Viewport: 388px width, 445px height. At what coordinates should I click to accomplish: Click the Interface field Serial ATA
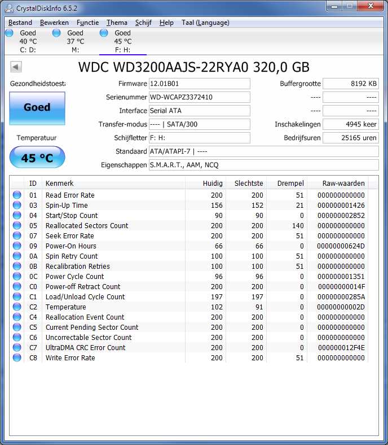[200, 111]
